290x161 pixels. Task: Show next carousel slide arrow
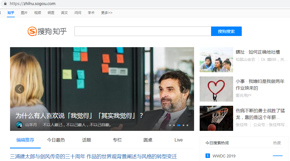click(184, 89)
